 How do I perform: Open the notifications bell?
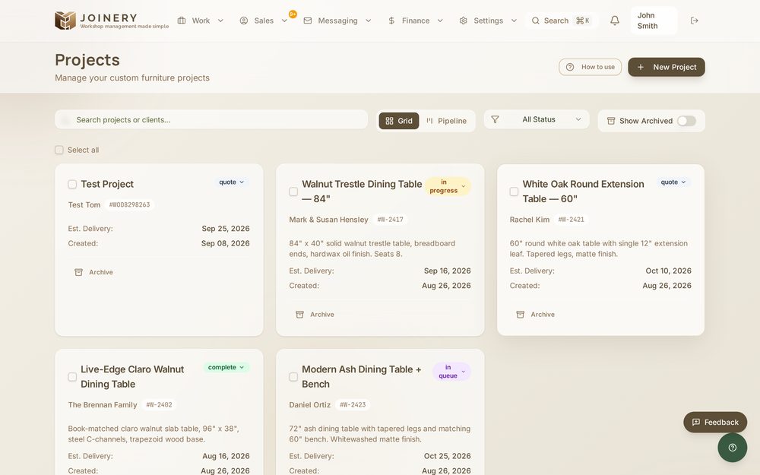(615, 21)
